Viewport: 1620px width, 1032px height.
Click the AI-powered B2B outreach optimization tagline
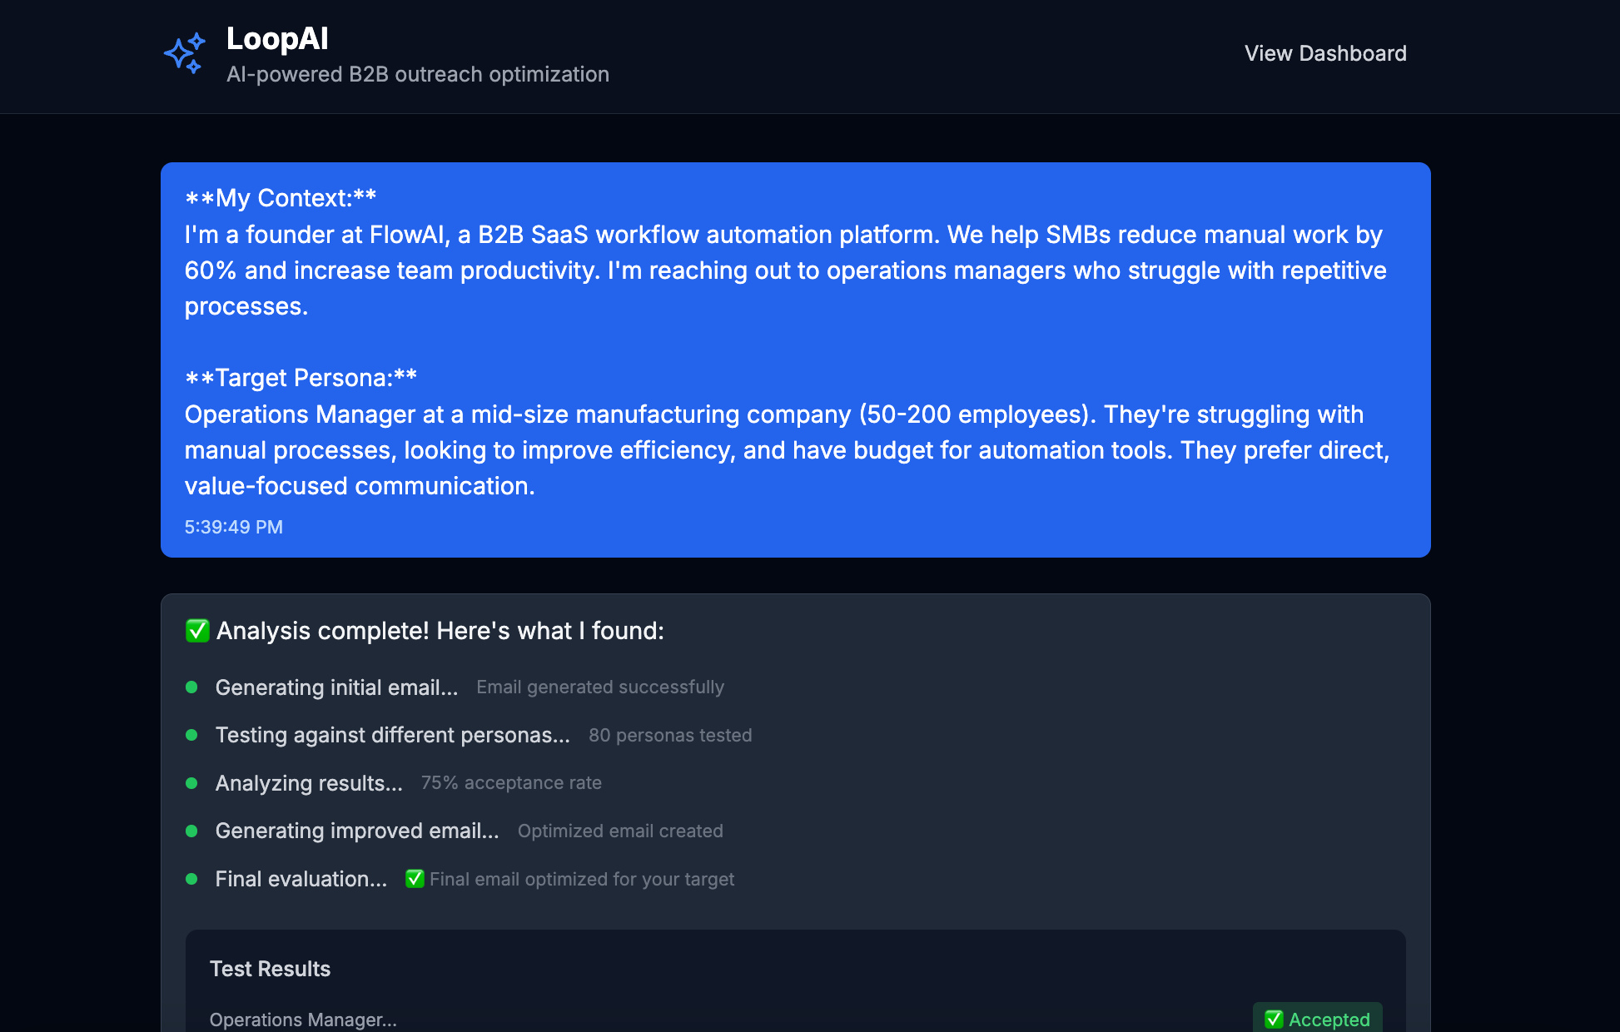click(x=418, y=74)
